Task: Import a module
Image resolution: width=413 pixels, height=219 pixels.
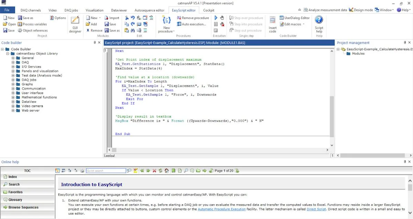Action: pyautogui.click(x=112, y=18)
